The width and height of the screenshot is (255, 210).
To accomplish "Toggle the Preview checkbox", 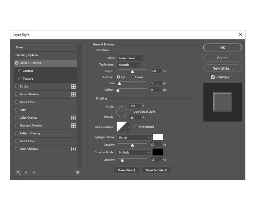I will point(213,77).
